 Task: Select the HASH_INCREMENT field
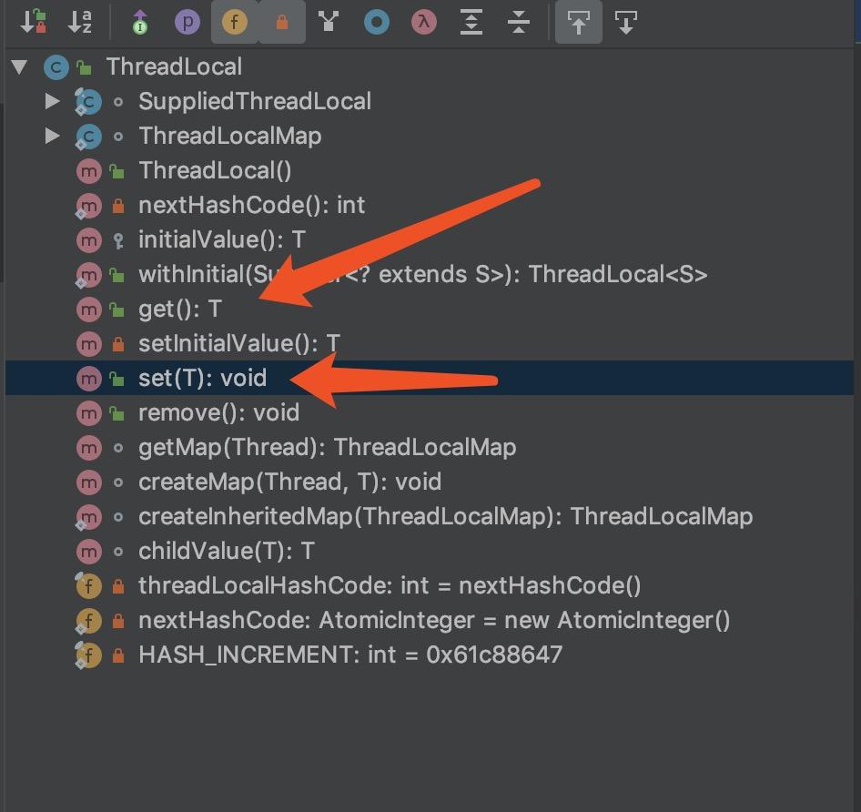(349, 655)
